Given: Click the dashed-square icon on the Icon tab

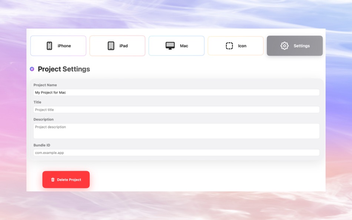Looking at the screenshot, I should [x=230, y=46].
